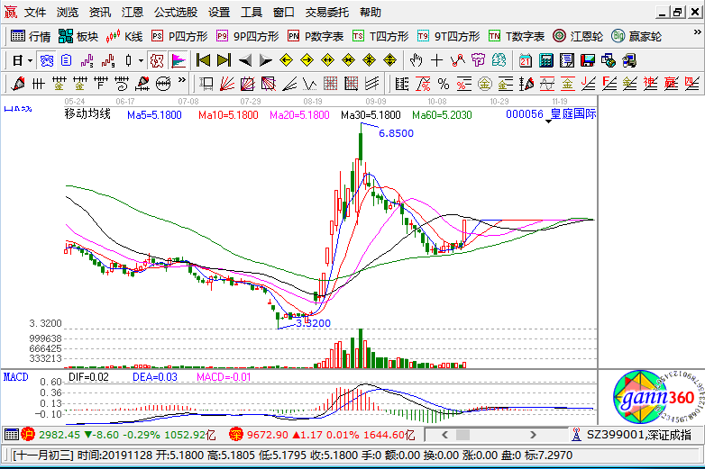The width and height of the screenshot is (705, 469).
Task: Click the candlestick chart style icon
Action: (129, 60)
